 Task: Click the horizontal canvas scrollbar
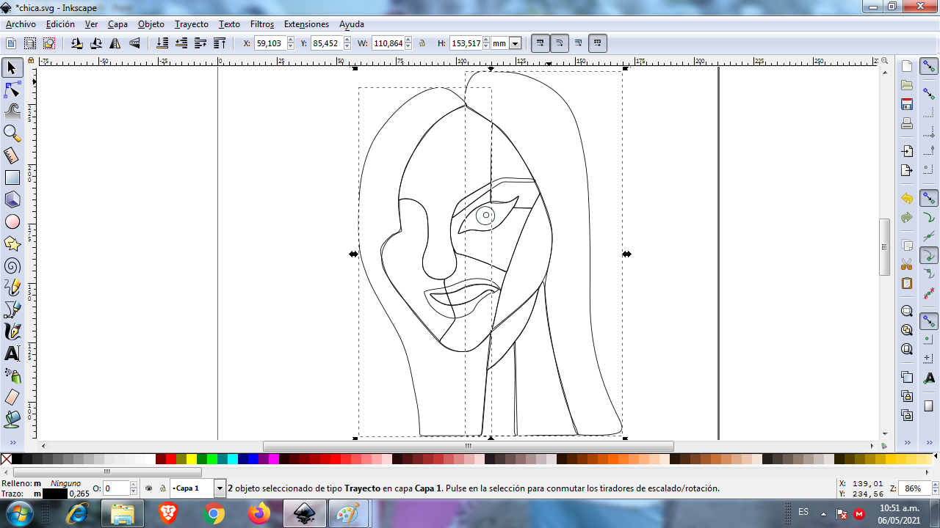[x=468, y=446]
